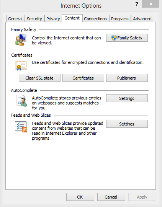Switch to the General tab
The height and width of the screenshot is (207, 162).
tap(15, 19)
